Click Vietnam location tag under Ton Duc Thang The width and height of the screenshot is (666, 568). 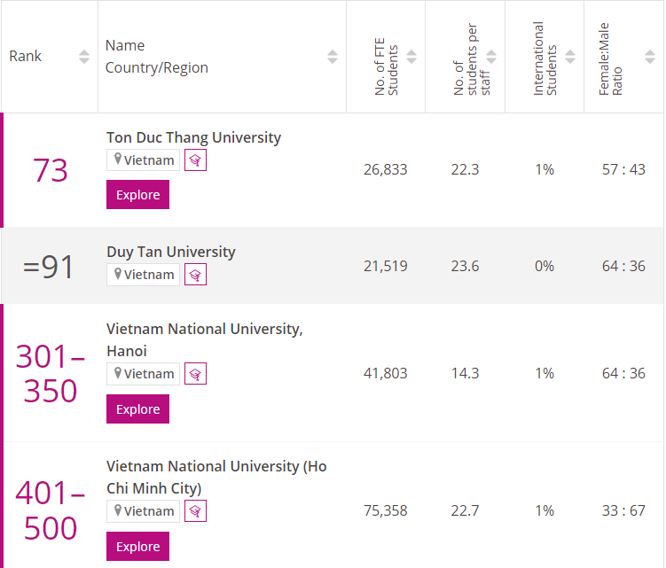[143, 160]
